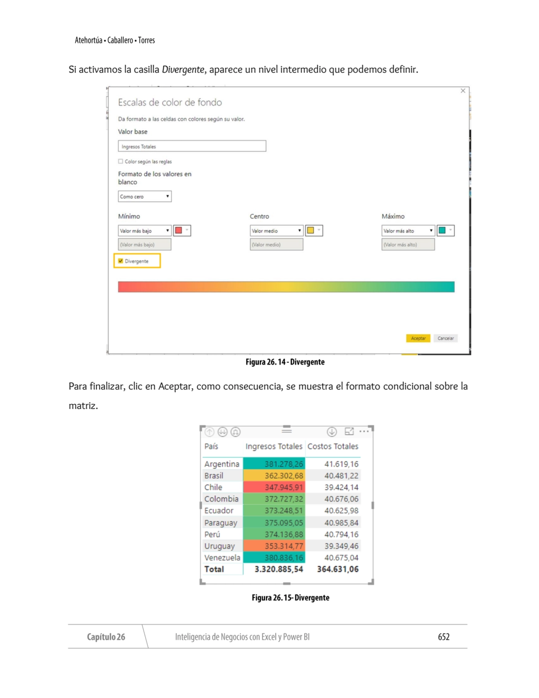Select the Argentina row label

coord(222,464)
